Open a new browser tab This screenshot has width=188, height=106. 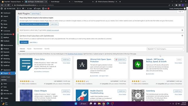pyautogui.click(x=120, y=2)
